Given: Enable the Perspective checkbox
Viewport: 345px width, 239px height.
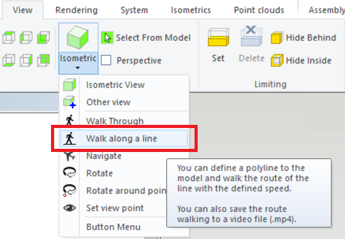Looking at the screenshot, I should point(106,60).
